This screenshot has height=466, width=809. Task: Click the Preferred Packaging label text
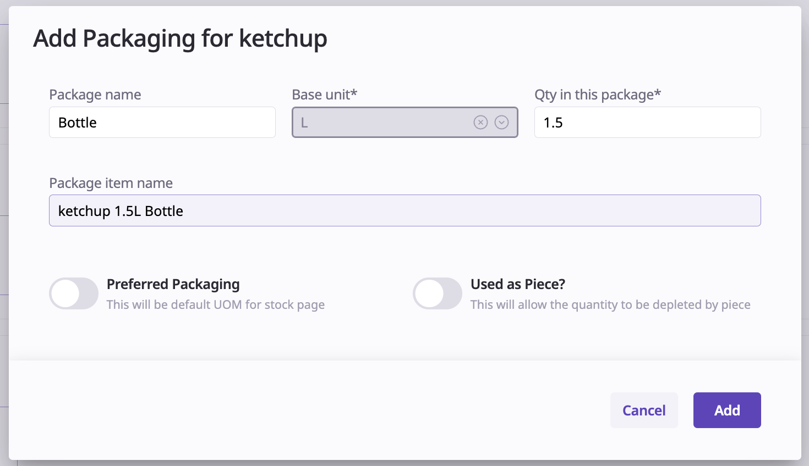(x=173, y=284)
